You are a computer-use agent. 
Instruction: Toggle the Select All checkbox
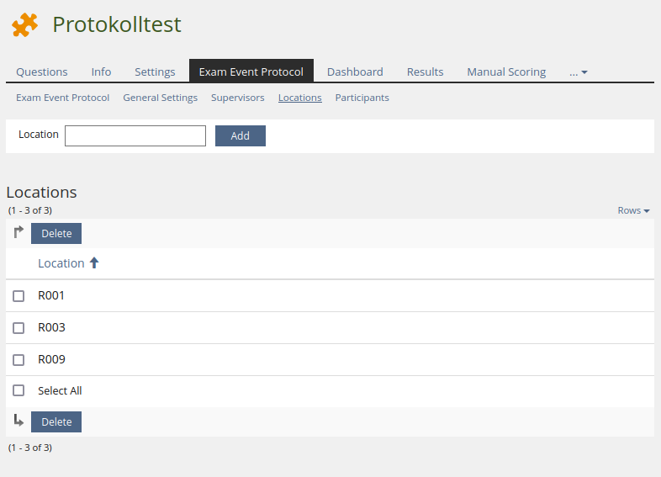click(19, 391)
